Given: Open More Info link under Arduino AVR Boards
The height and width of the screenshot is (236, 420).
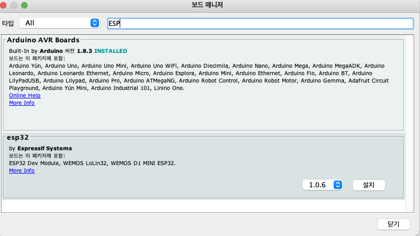Looking at the screenshot, I should tap(22, 103).
